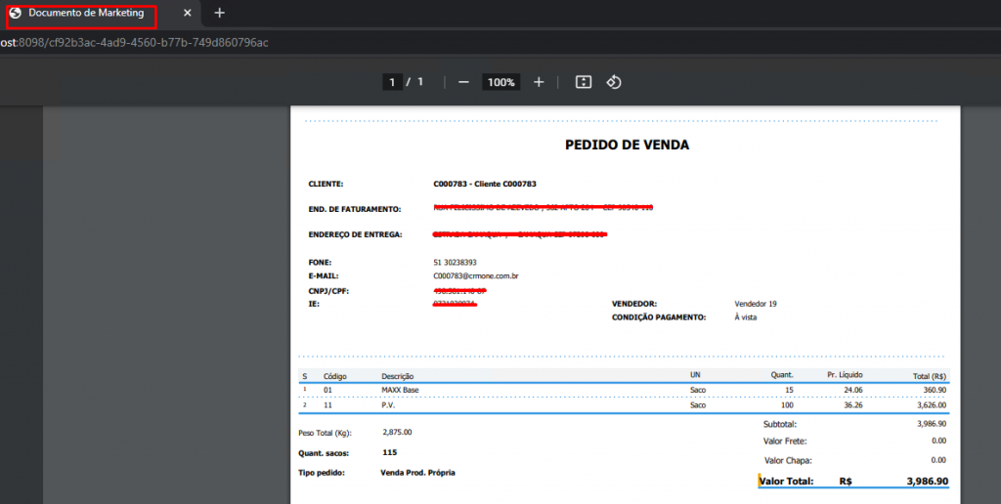Click the À vista payment condition

click(748, 317)
